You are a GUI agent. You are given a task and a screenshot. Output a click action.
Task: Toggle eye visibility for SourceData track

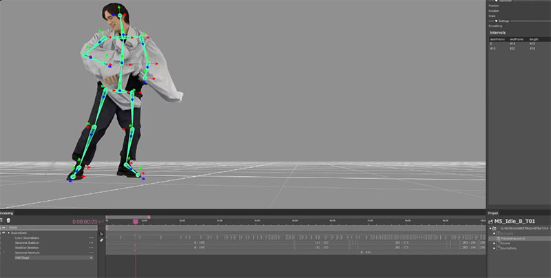coord(3,233)
